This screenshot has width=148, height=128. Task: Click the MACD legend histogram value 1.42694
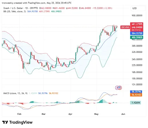coord(33,93)
